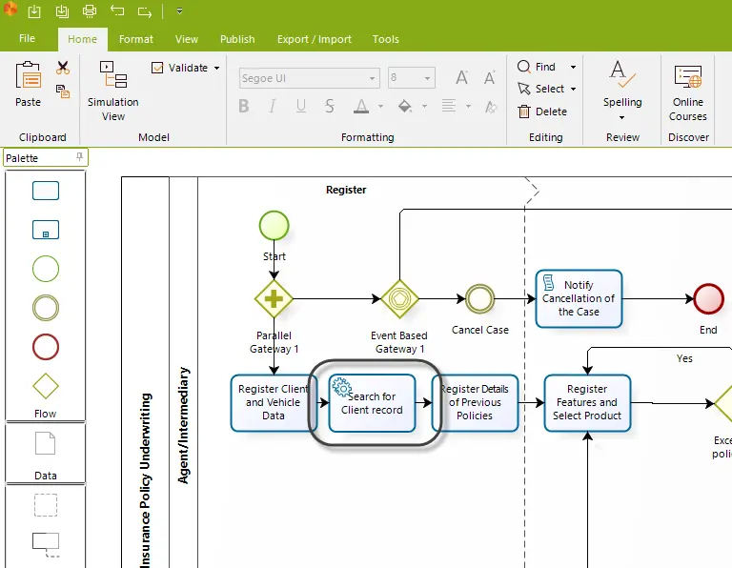Open the quick access toolbar customize arrow

click(179, 11)
